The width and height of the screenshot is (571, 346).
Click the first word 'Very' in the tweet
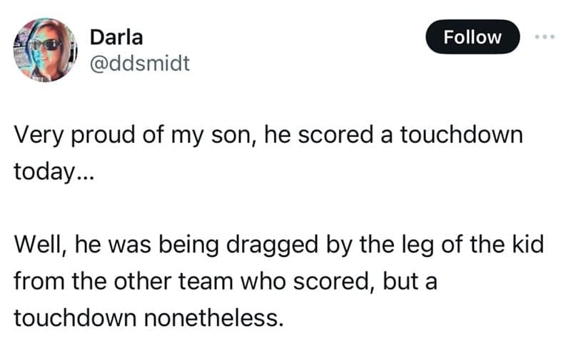36,136
